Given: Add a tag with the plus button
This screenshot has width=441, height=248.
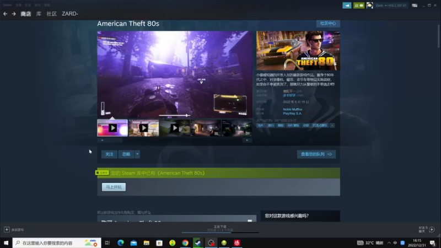Looking at the screenshot, I should 332,126.
